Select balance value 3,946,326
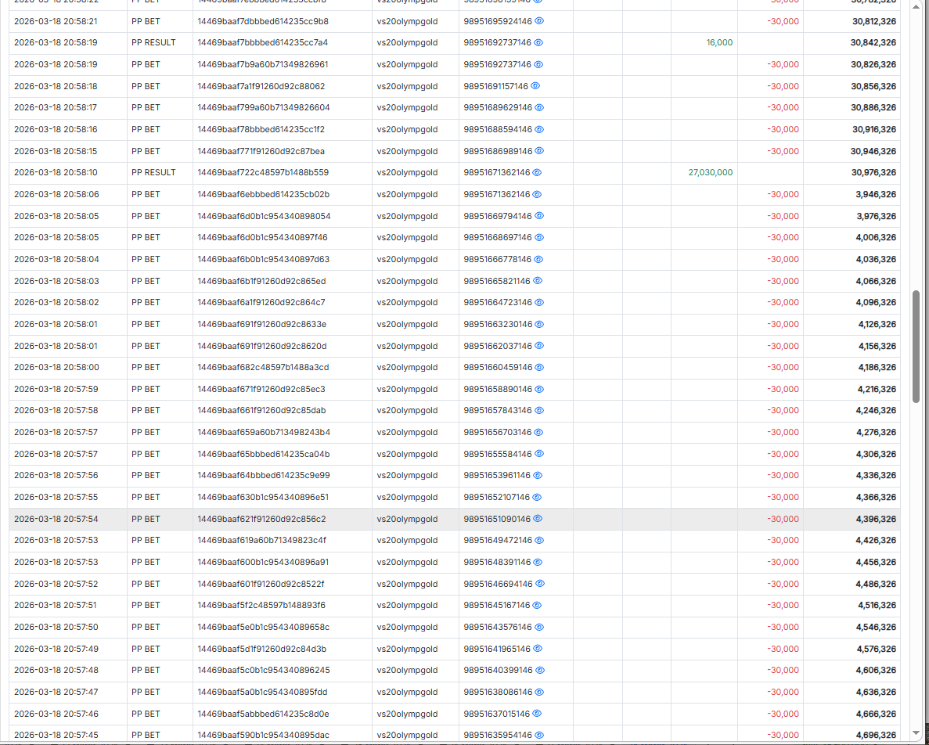929x745 pixels. tap(876, 194)
